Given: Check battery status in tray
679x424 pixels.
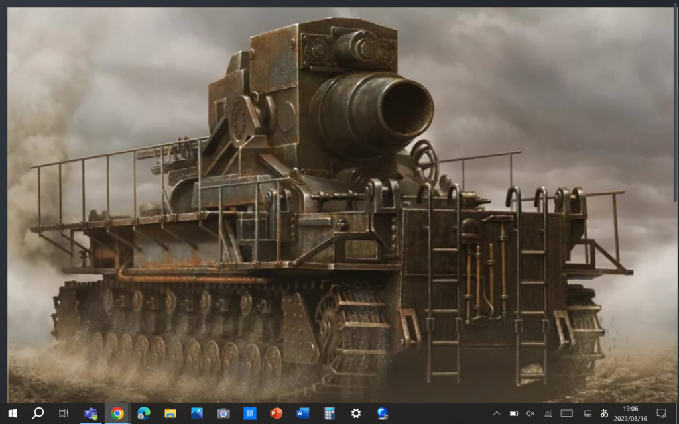Looking at the screenshot, I should pos(514,413).
